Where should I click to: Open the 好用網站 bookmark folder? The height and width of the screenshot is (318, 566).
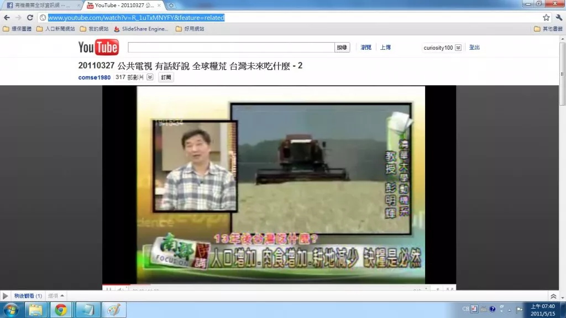(190, 29)
